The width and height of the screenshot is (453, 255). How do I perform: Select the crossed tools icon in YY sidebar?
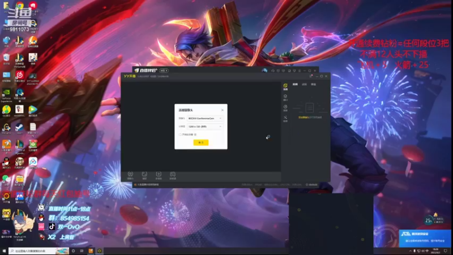[x=285, y=118]
